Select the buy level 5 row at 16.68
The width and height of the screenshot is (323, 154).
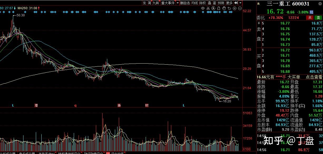[x=290, y=71]
